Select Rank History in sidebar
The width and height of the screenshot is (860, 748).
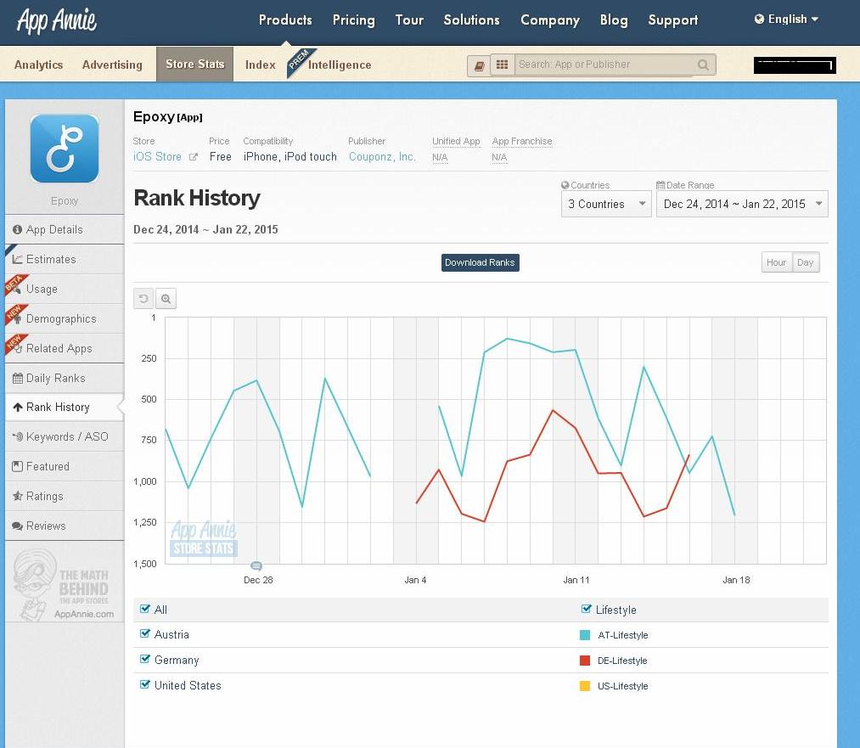(x=65, y=407)
